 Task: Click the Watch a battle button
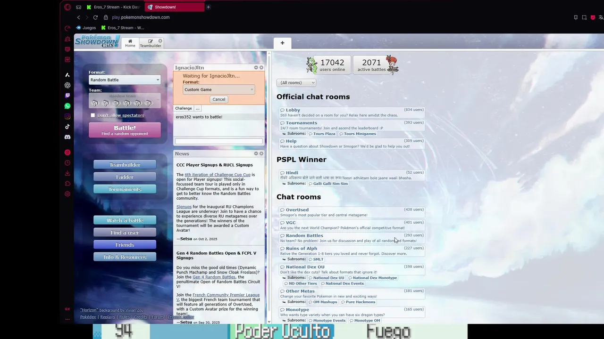[125, 220]
